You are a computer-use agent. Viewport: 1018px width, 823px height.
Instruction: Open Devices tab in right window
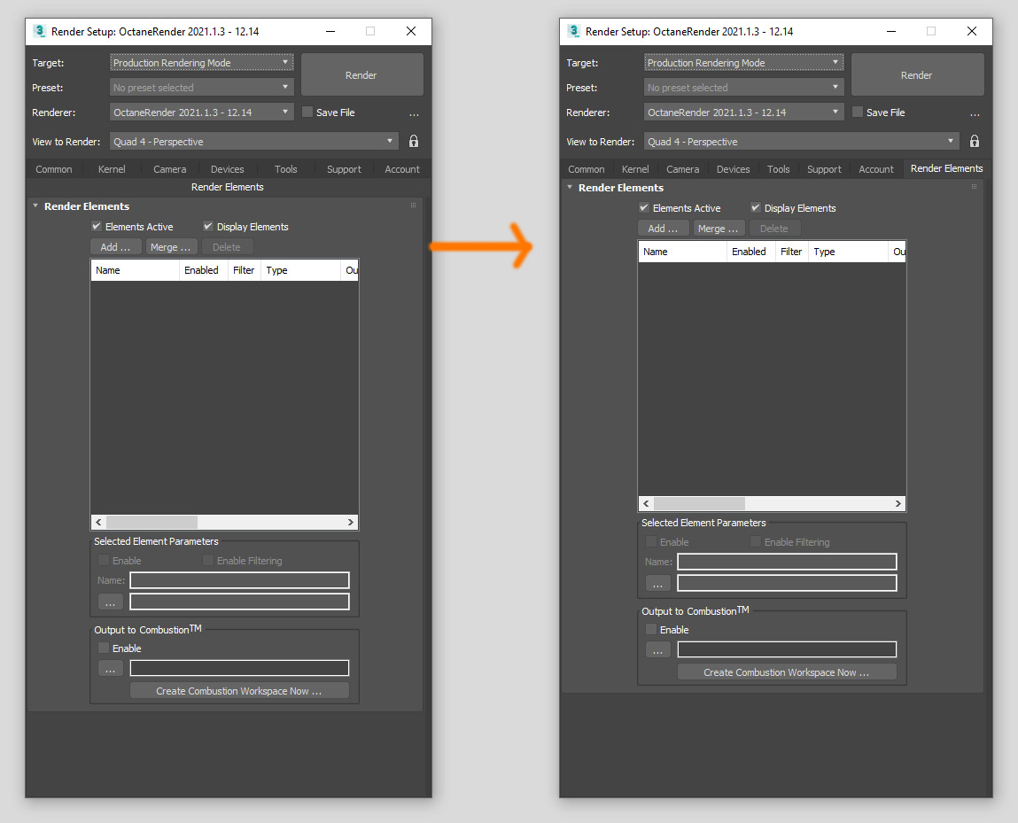tap(733, 168)
